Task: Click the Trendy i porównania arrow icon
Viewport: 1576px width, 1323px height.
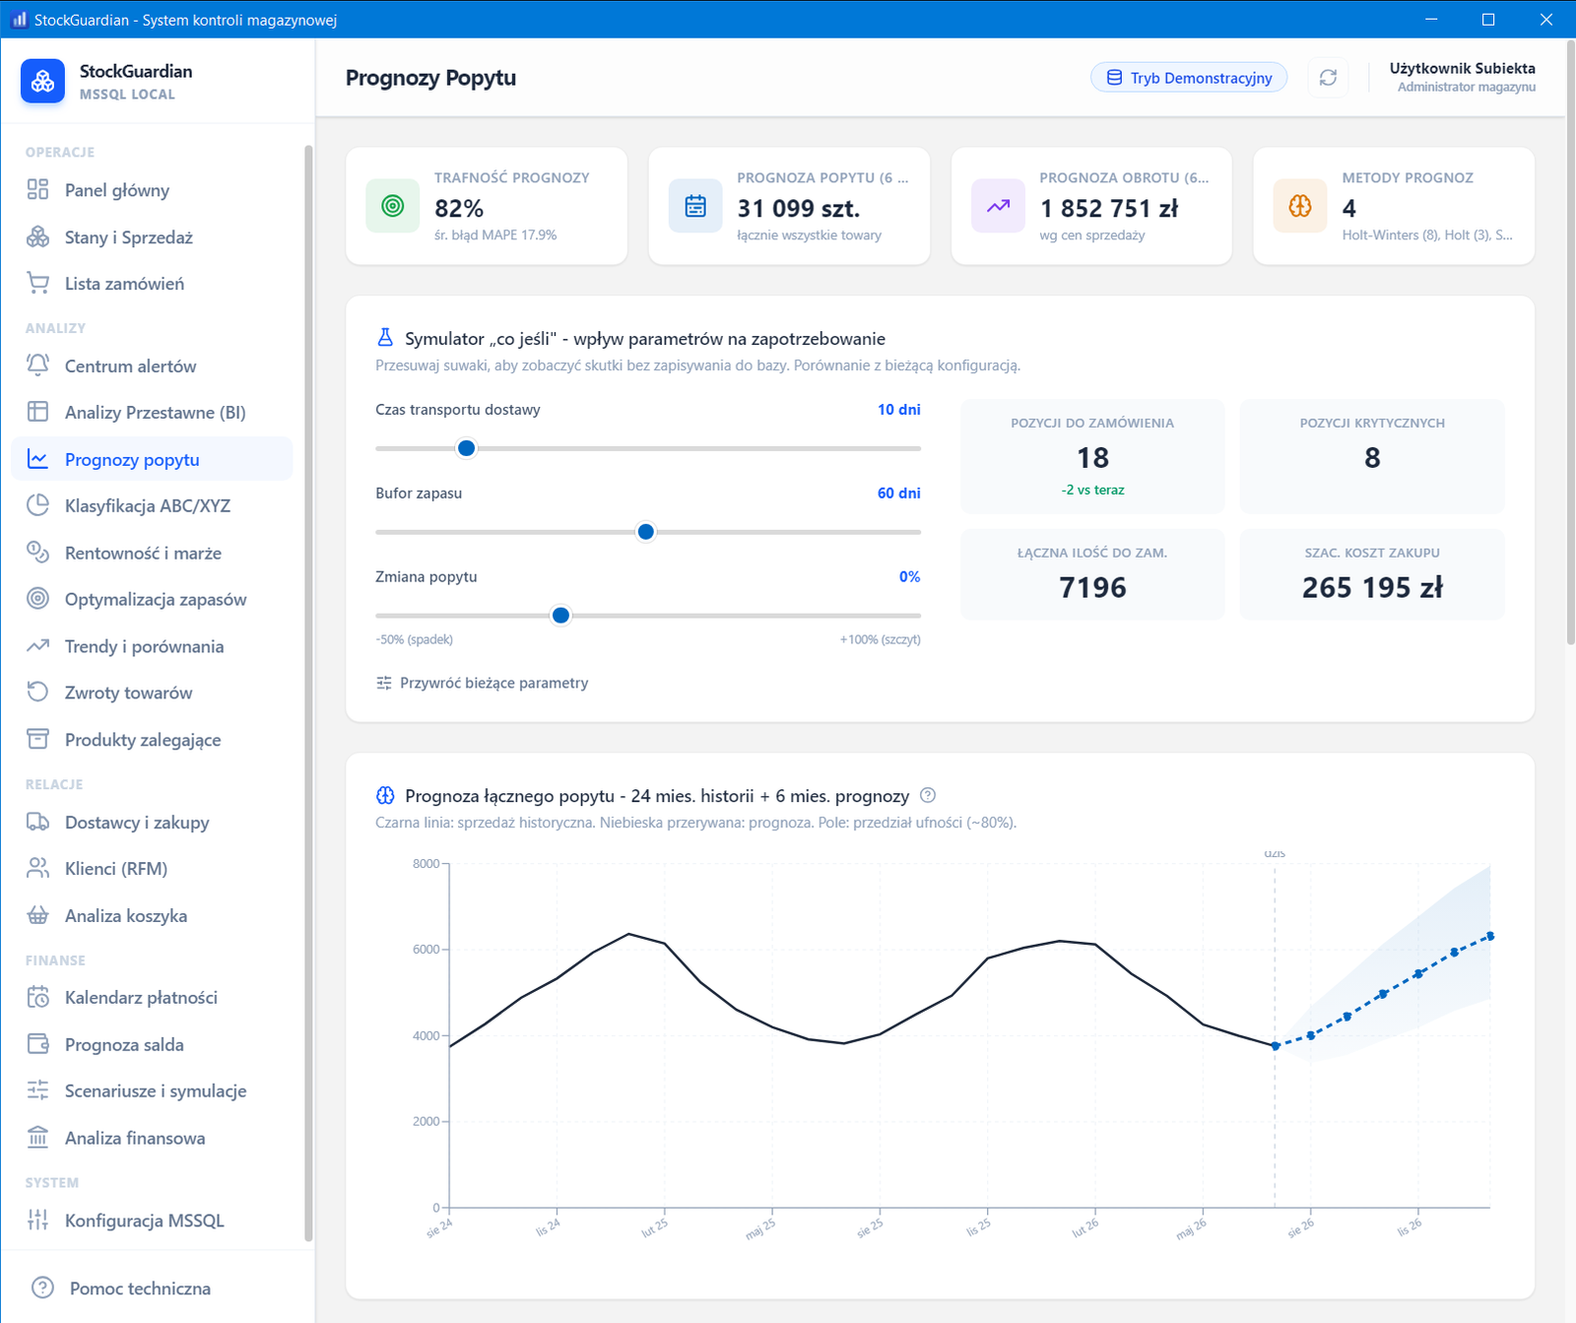Action: 37,646
